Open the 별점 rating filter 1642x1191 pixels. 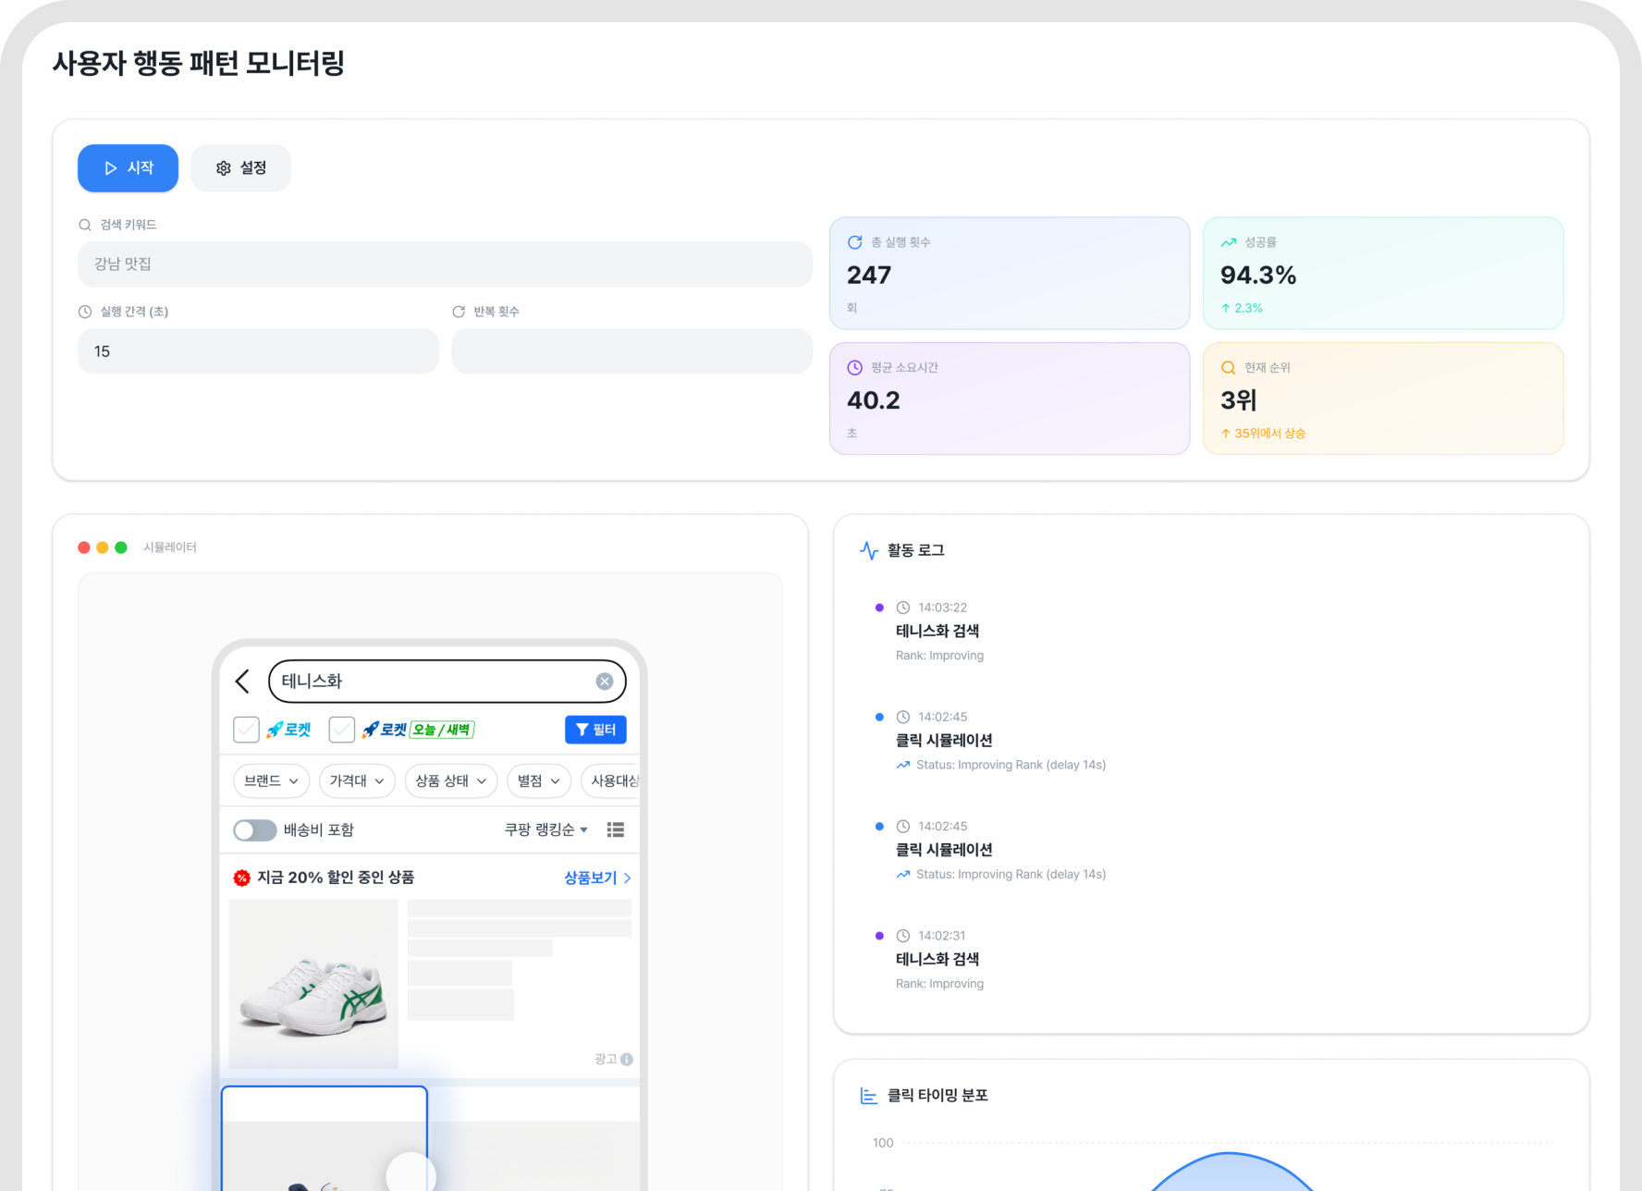[x=538, y=781]
